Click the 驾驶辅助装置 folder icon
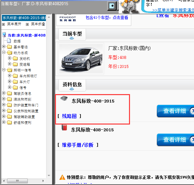 click(x=9, y=116)
